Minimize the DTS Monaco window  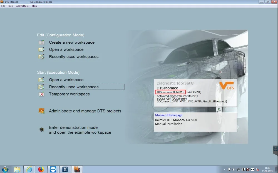262,2
